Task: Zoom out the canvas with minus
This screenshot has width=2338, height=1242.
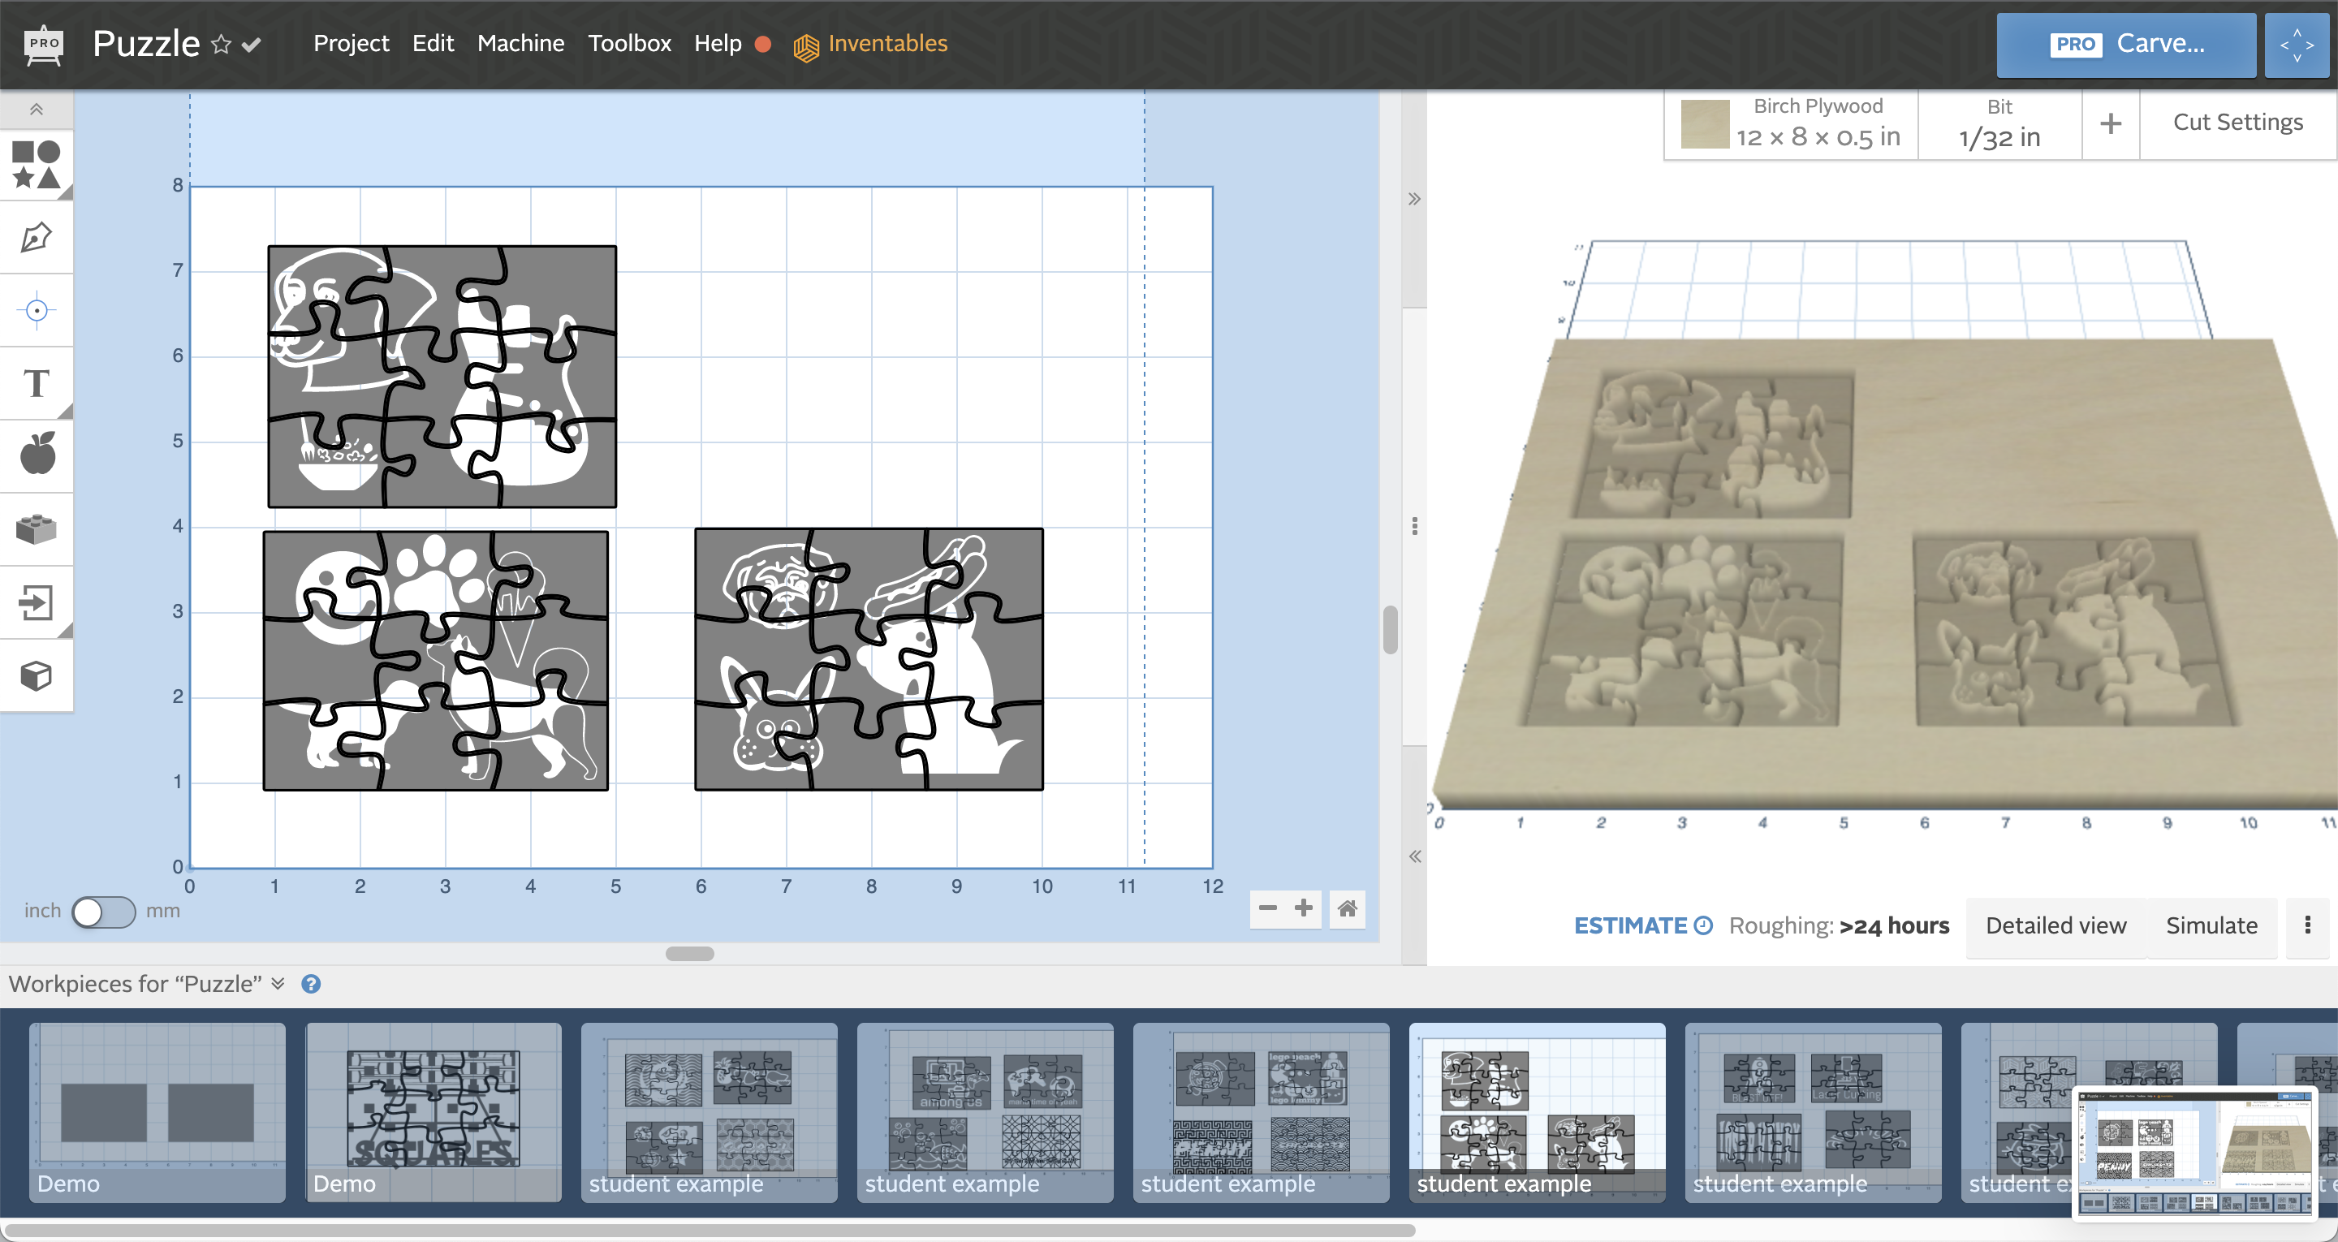Action: point(1268,908)
